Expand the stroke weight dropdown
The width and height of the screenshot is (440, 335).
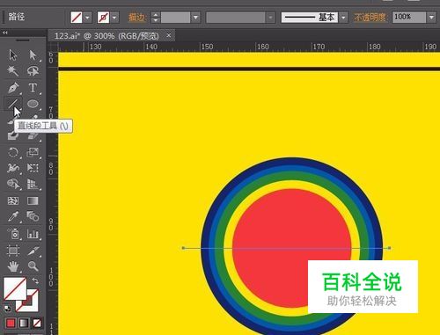(195, 18)
